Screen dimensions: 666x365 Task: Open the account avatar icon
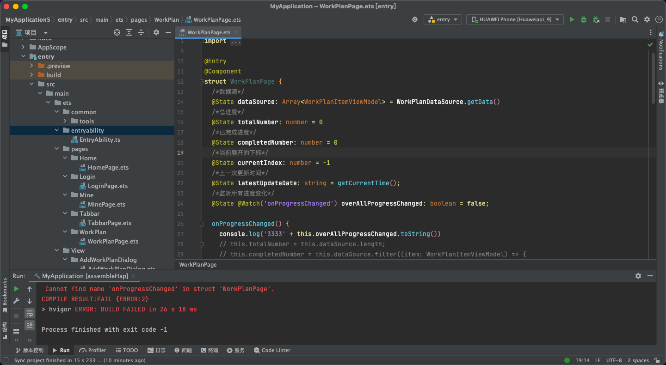point(659,19)
